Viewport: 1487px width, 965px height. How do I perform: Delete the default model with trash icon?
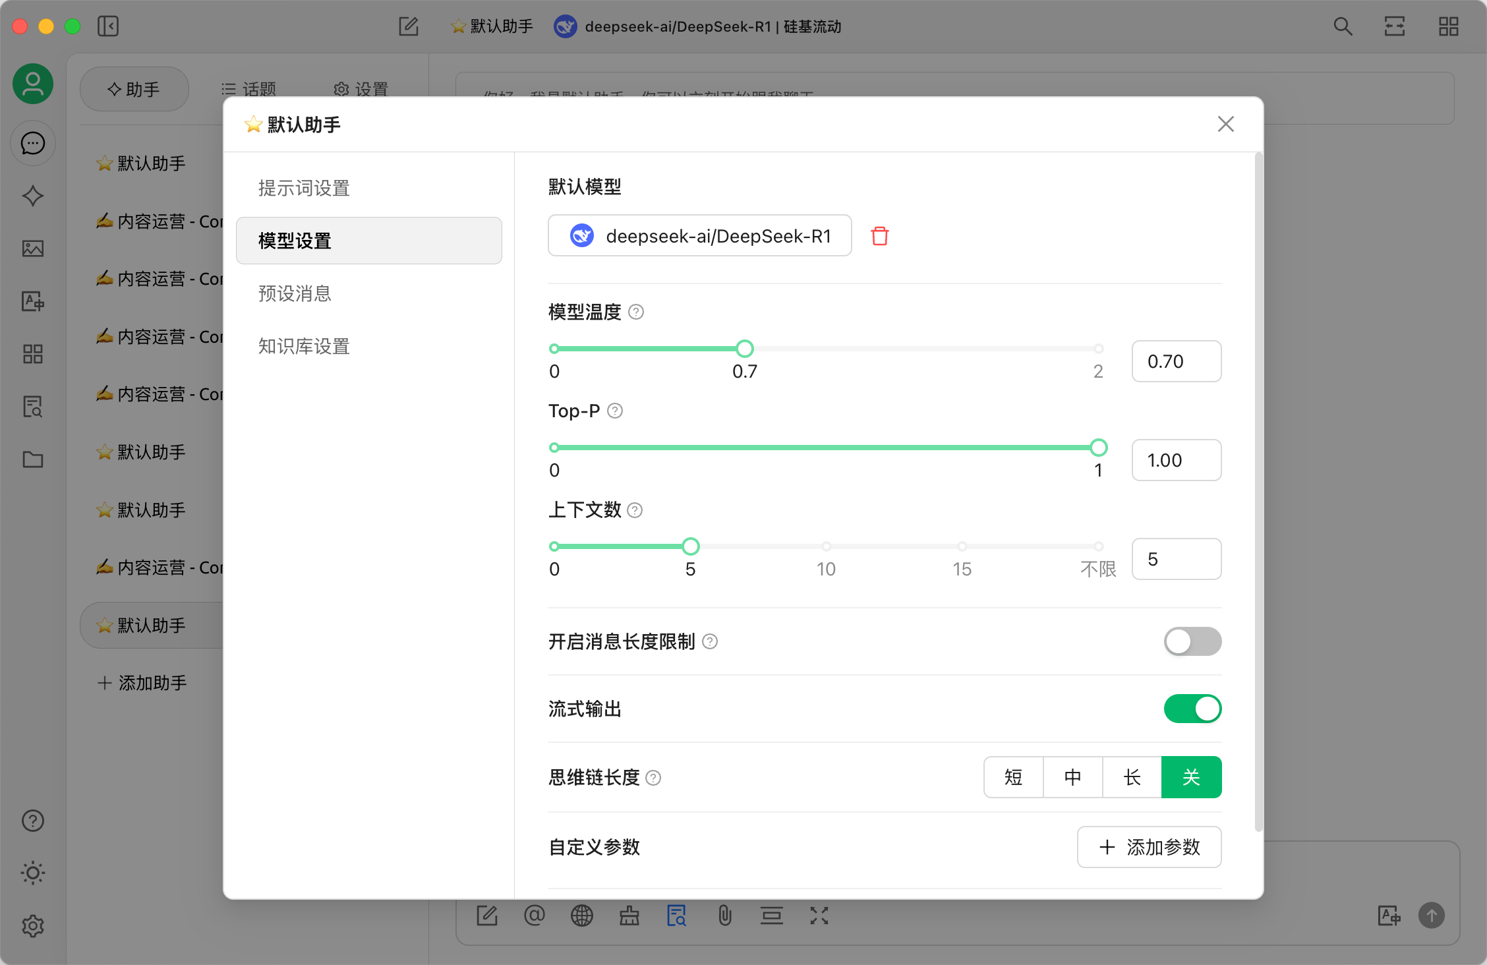tap(879, 236)
